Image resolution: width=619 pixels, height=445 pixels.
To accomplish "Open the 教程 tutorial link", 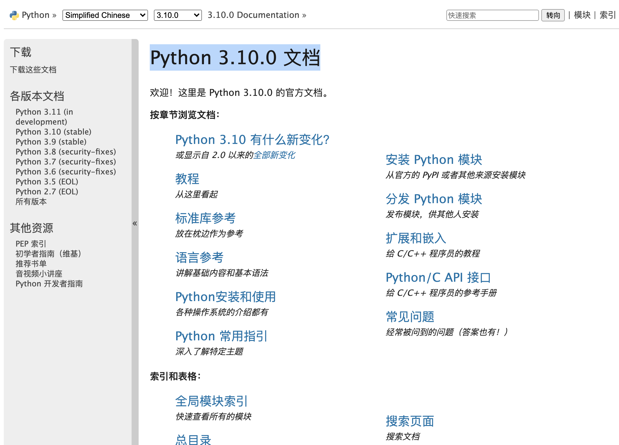I will coord(187,179).
